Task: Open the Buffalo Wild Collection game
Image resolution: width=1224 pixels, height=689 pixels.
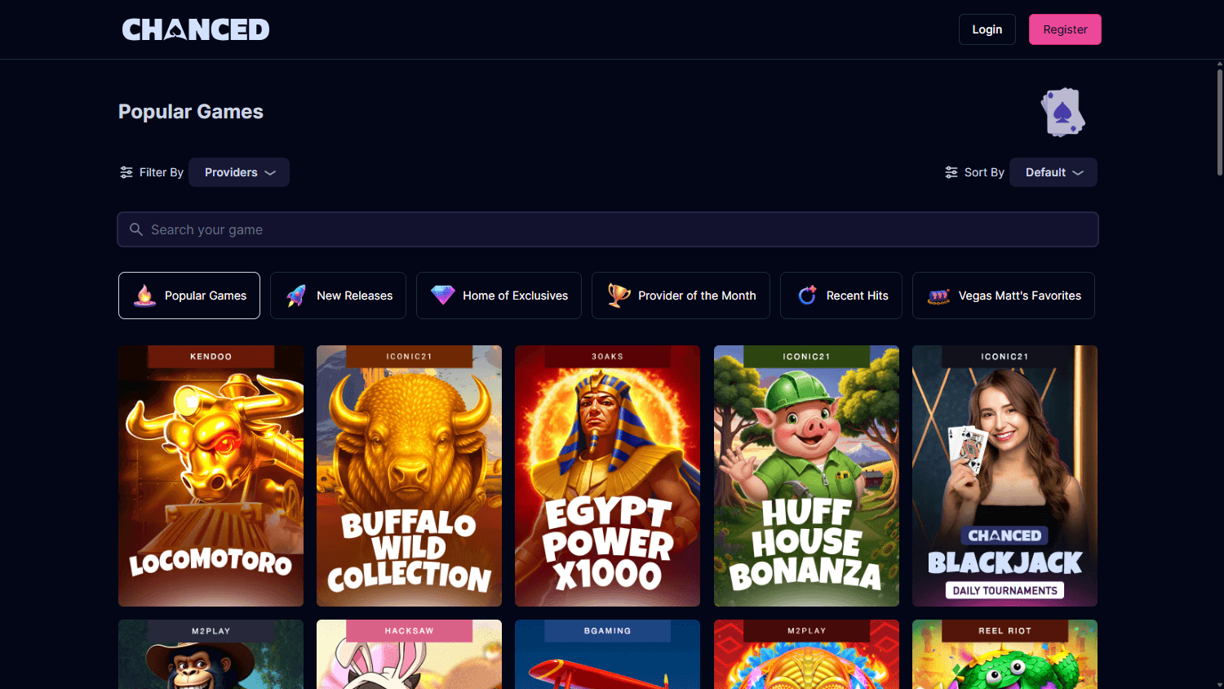Action: click(x=409, y=476)
